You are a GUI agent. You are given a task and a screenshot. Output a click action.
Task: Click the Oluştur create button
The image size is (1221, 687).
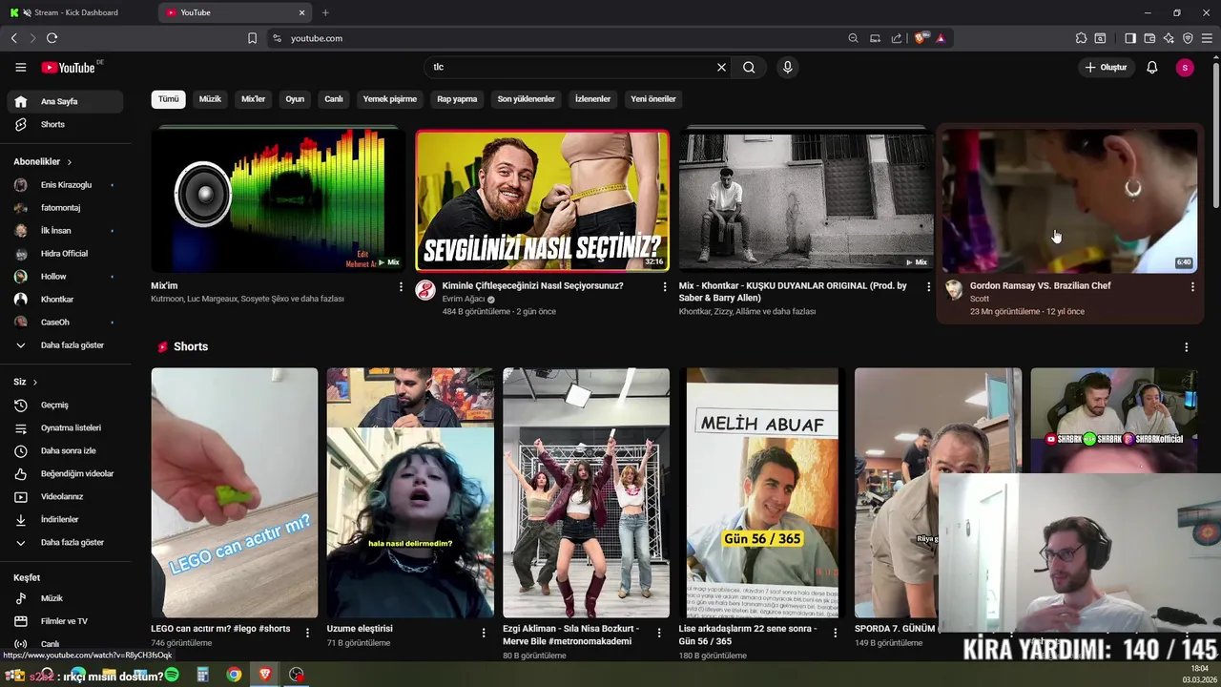tap(1106, 67)
